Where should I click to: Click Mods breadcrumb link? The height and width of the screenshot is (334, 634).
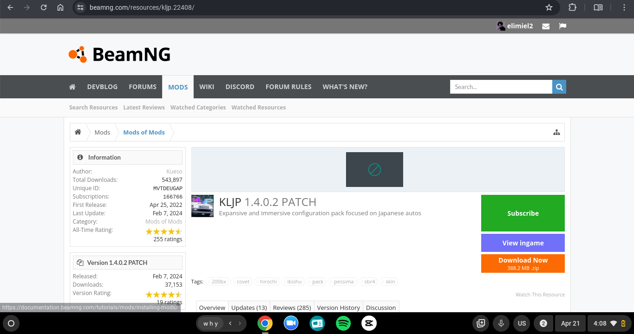click(x=102, y=132)
